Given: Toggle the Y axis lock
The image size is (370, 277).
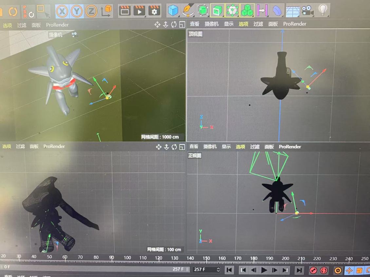Looking at the screenshot, I should (77, 11).
